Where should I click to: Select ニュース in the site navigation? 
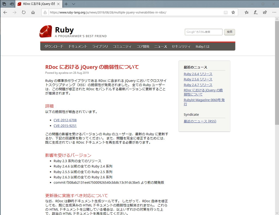click(160, 46)
